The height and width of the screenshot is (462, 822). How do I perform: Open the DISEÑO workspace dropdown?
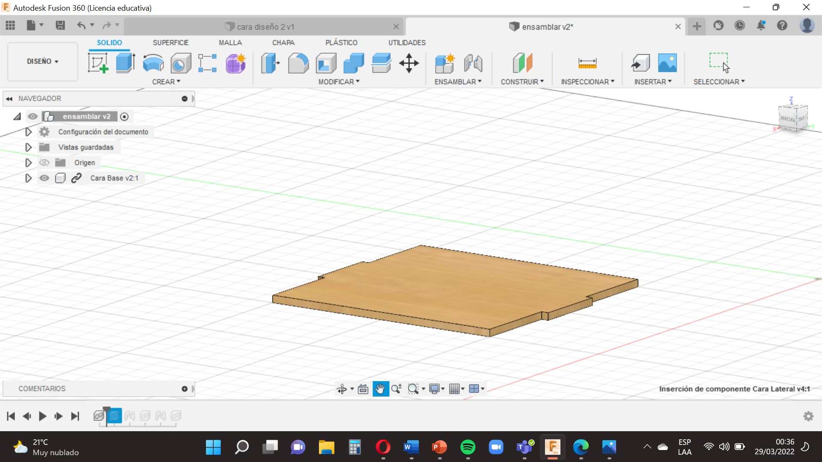tap(42, 61)
